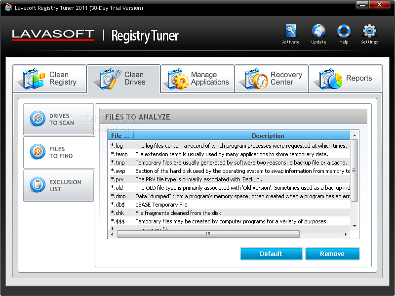395x296 pixels.
Task: Click the PRV 'Backup' description text
Action: (x=198, y=179)
